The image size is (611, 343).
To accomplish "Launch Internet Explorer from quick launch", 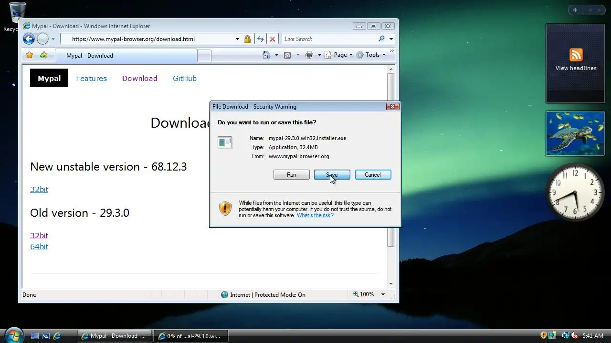I will click(x=57, y=336).
